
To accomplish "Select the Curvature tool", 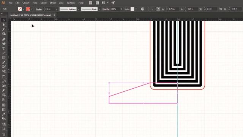I will point(4,44).
